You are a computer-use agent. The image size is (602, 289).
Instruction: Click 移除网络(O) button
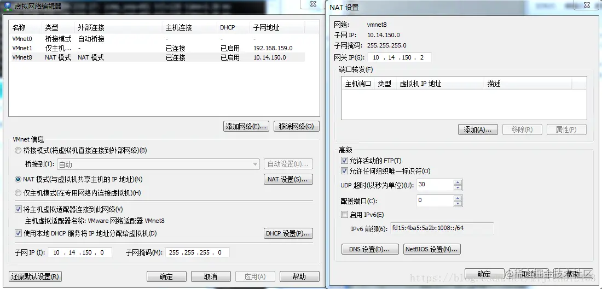297,127
